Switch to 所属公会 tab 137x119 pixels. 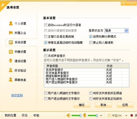(x=20, y=33)
